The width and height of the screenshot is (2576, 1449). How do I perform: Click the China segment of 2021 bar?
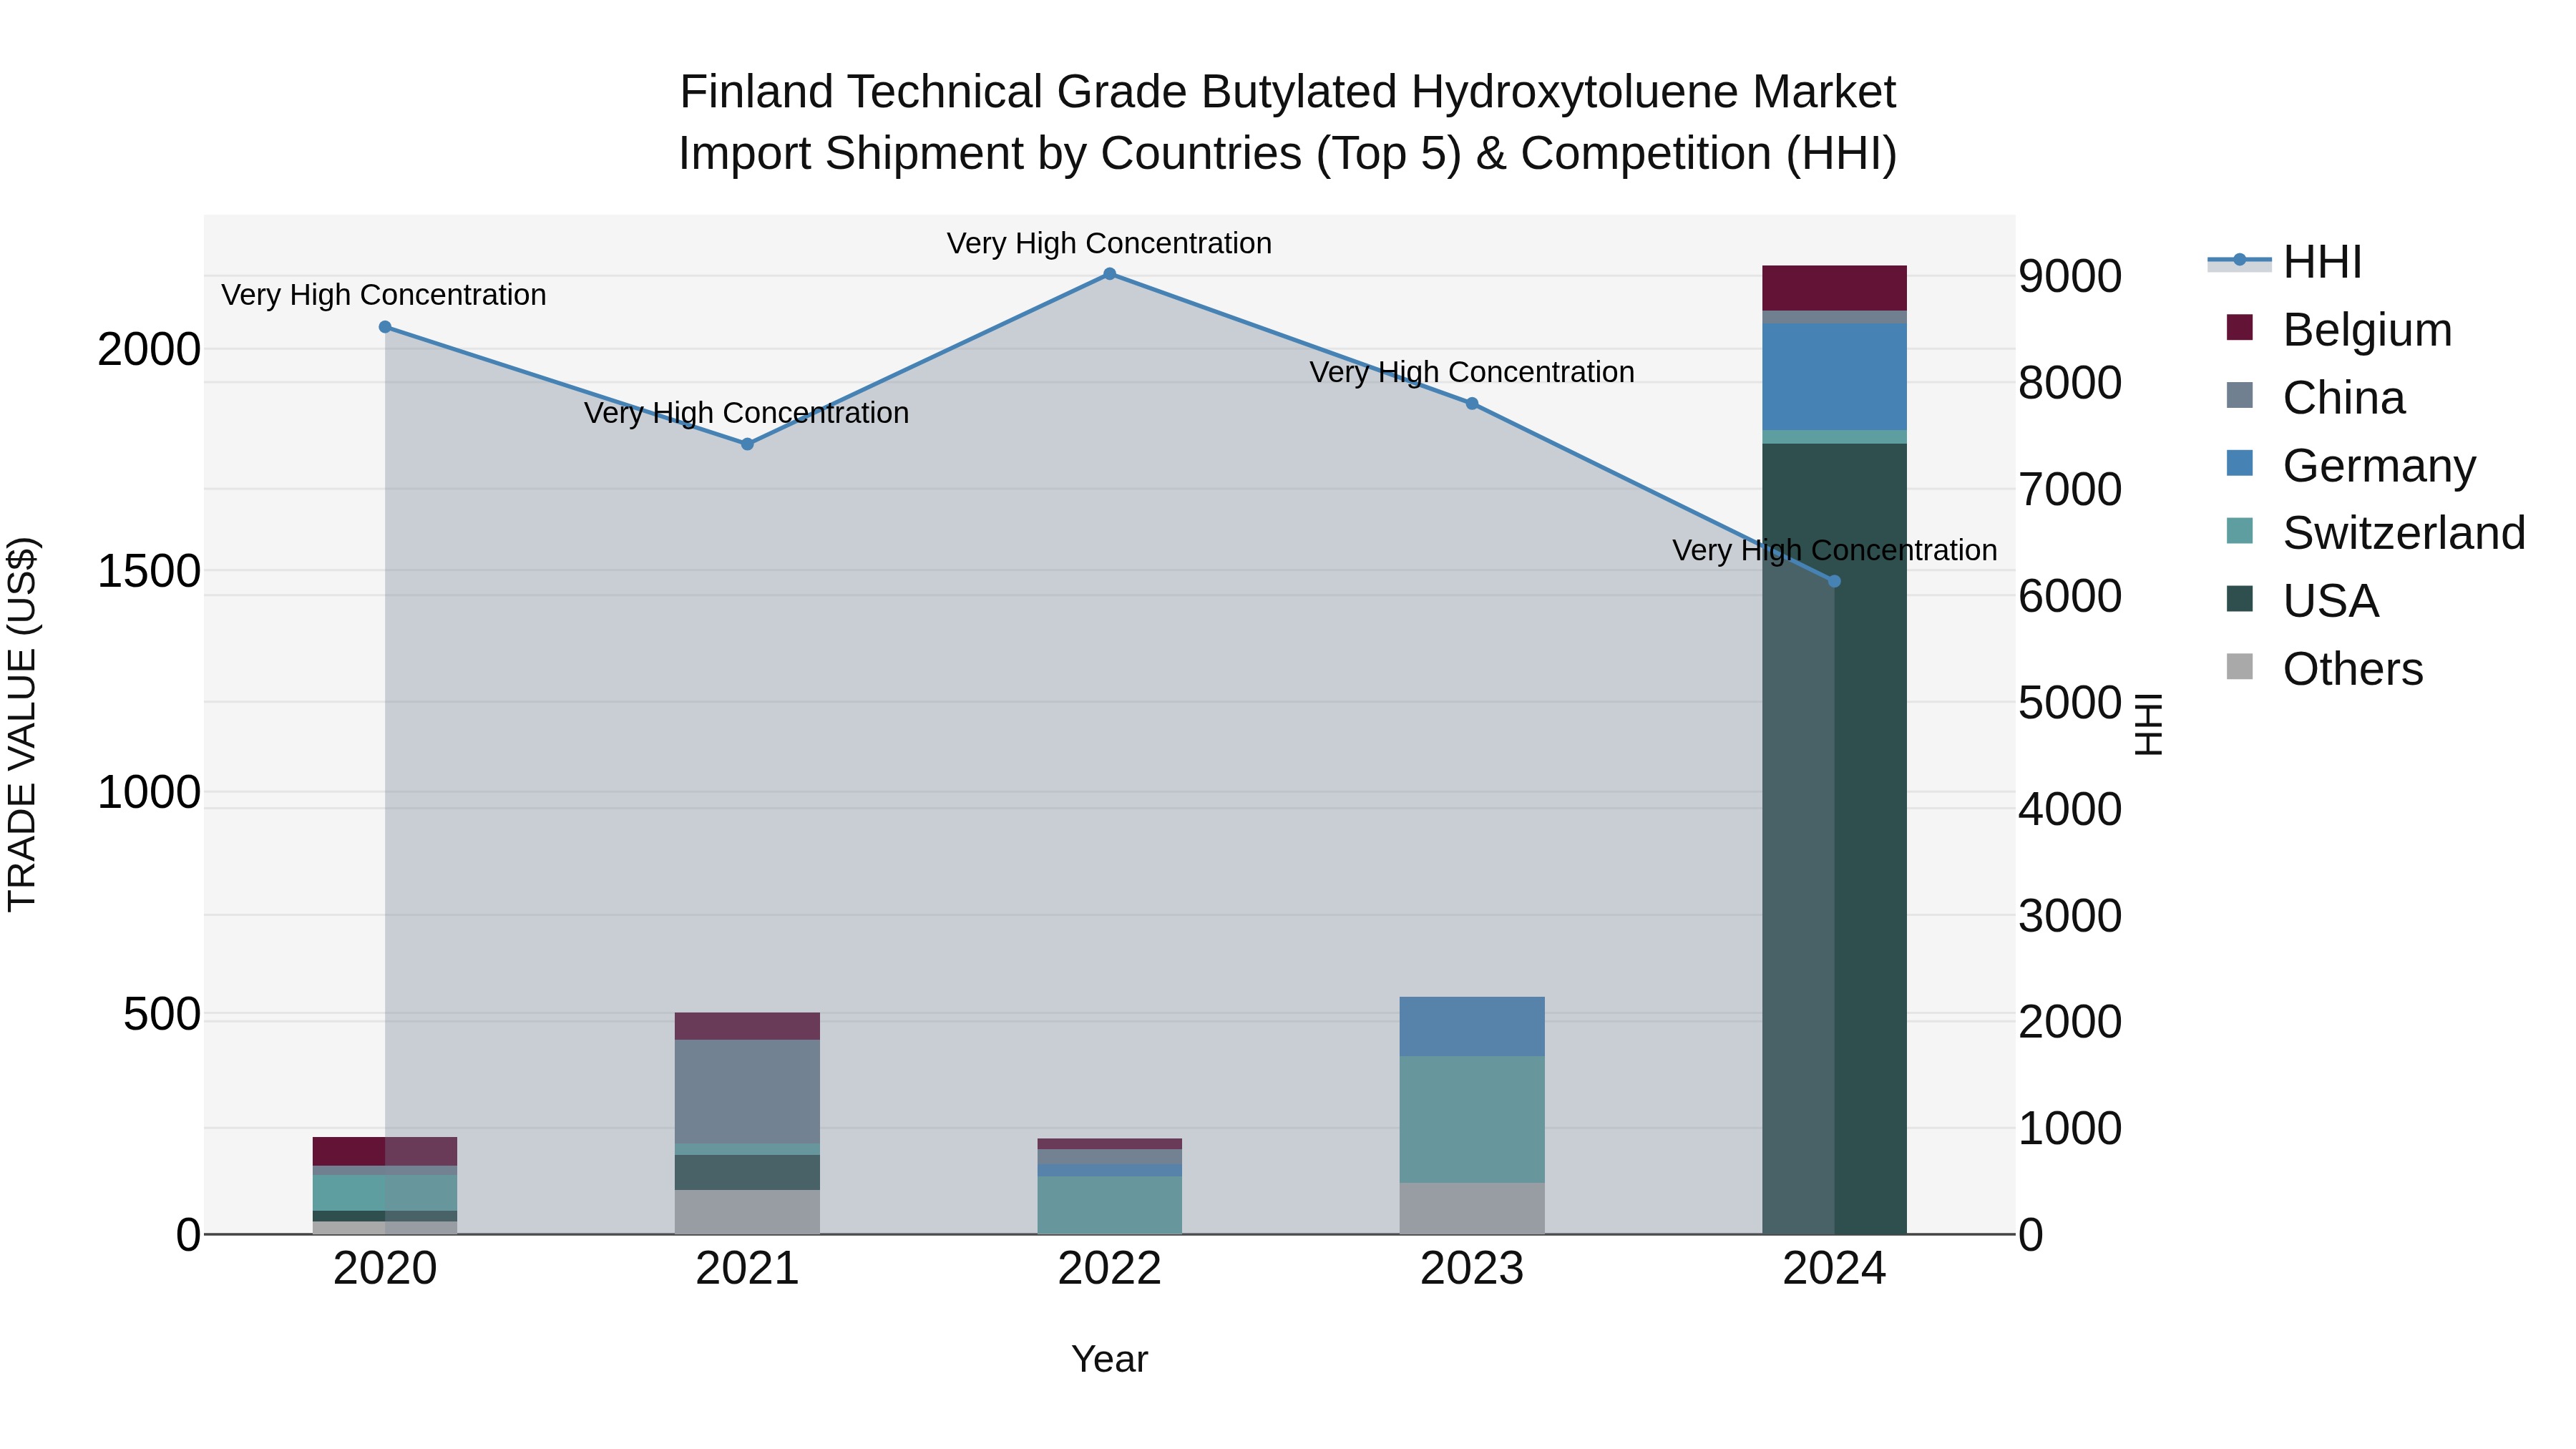click(x=747, y=1092)
